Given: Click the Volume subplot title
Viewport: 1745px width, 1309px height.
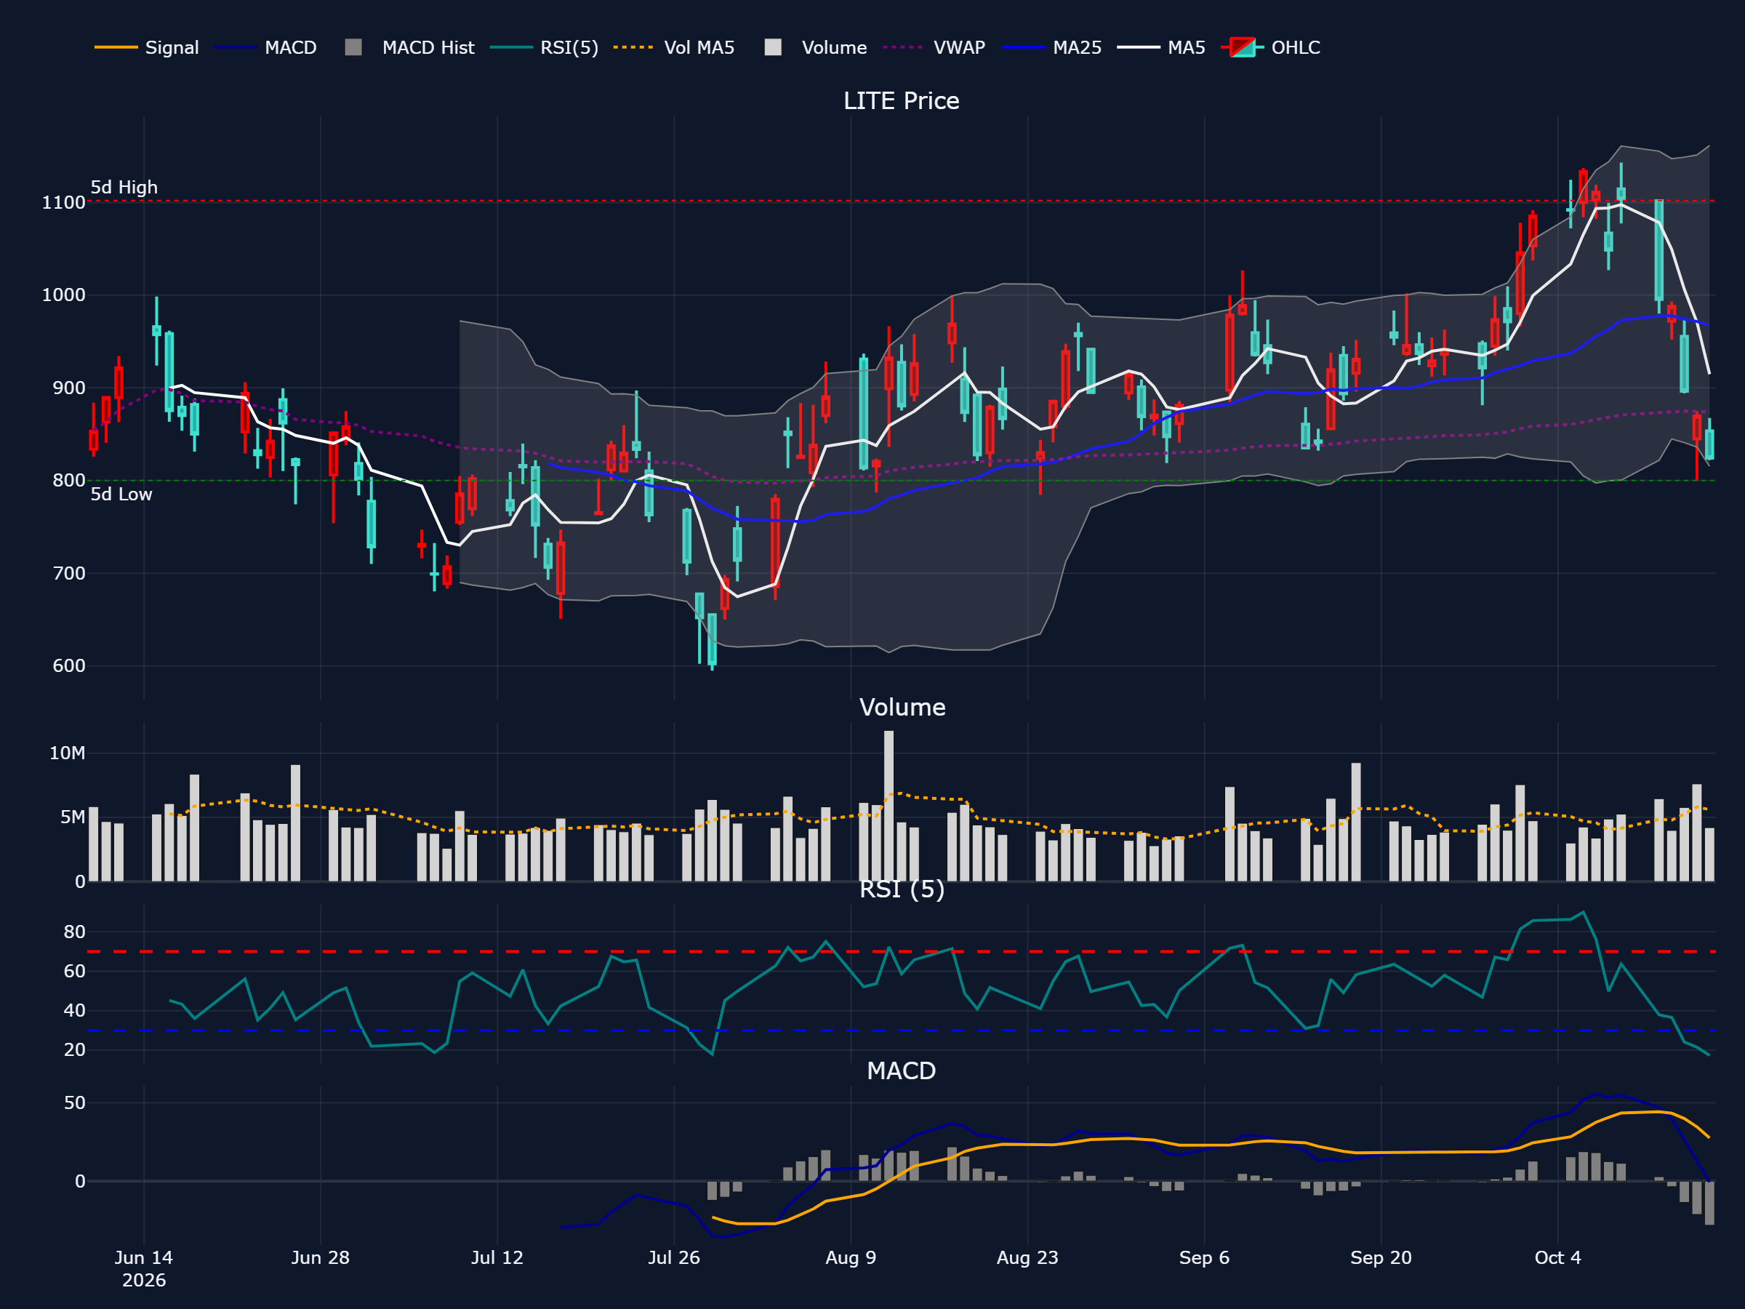Looking at the screenshot, I should 902,707.
